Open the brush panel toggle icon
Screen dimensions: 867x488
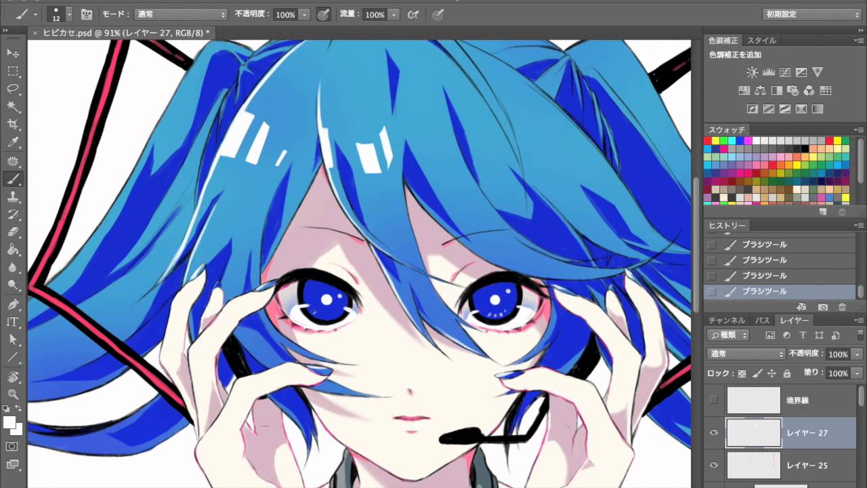pos(87,14)
